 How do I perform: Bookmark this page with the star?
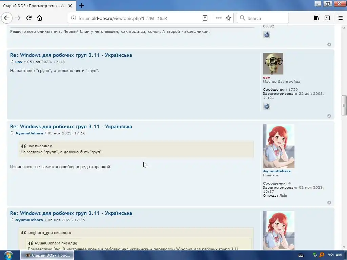(x=228, y=18)
